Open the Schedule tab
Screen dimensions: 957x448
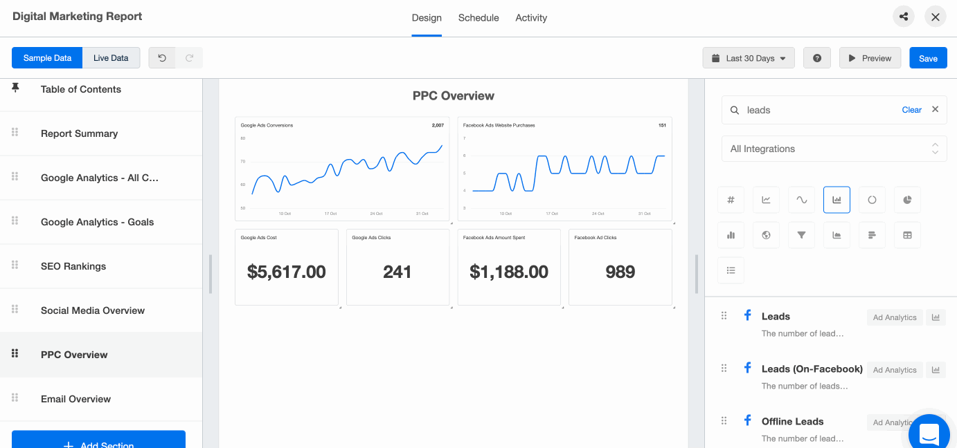coord(478,18)
